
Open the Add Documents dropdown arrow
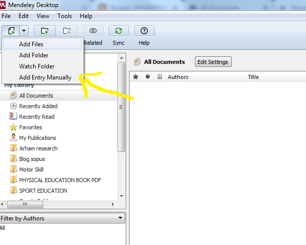tap(24, 31)
